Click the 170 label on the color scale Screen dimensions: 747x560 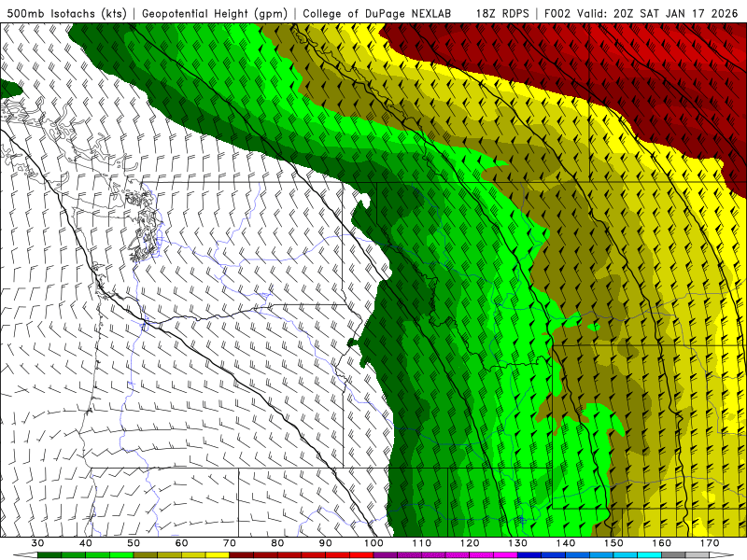[710, 543]
